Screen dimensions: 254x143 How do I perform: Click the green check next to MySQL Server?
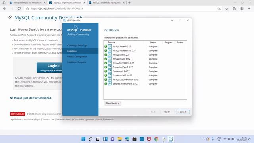[x=106, y=46]
